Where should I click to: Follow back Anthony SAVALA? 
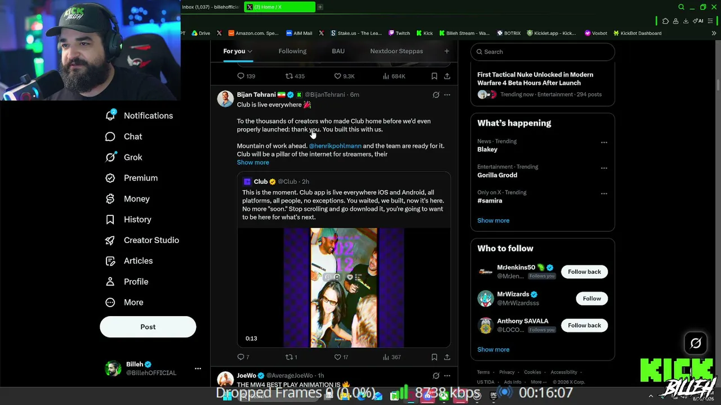584,325
